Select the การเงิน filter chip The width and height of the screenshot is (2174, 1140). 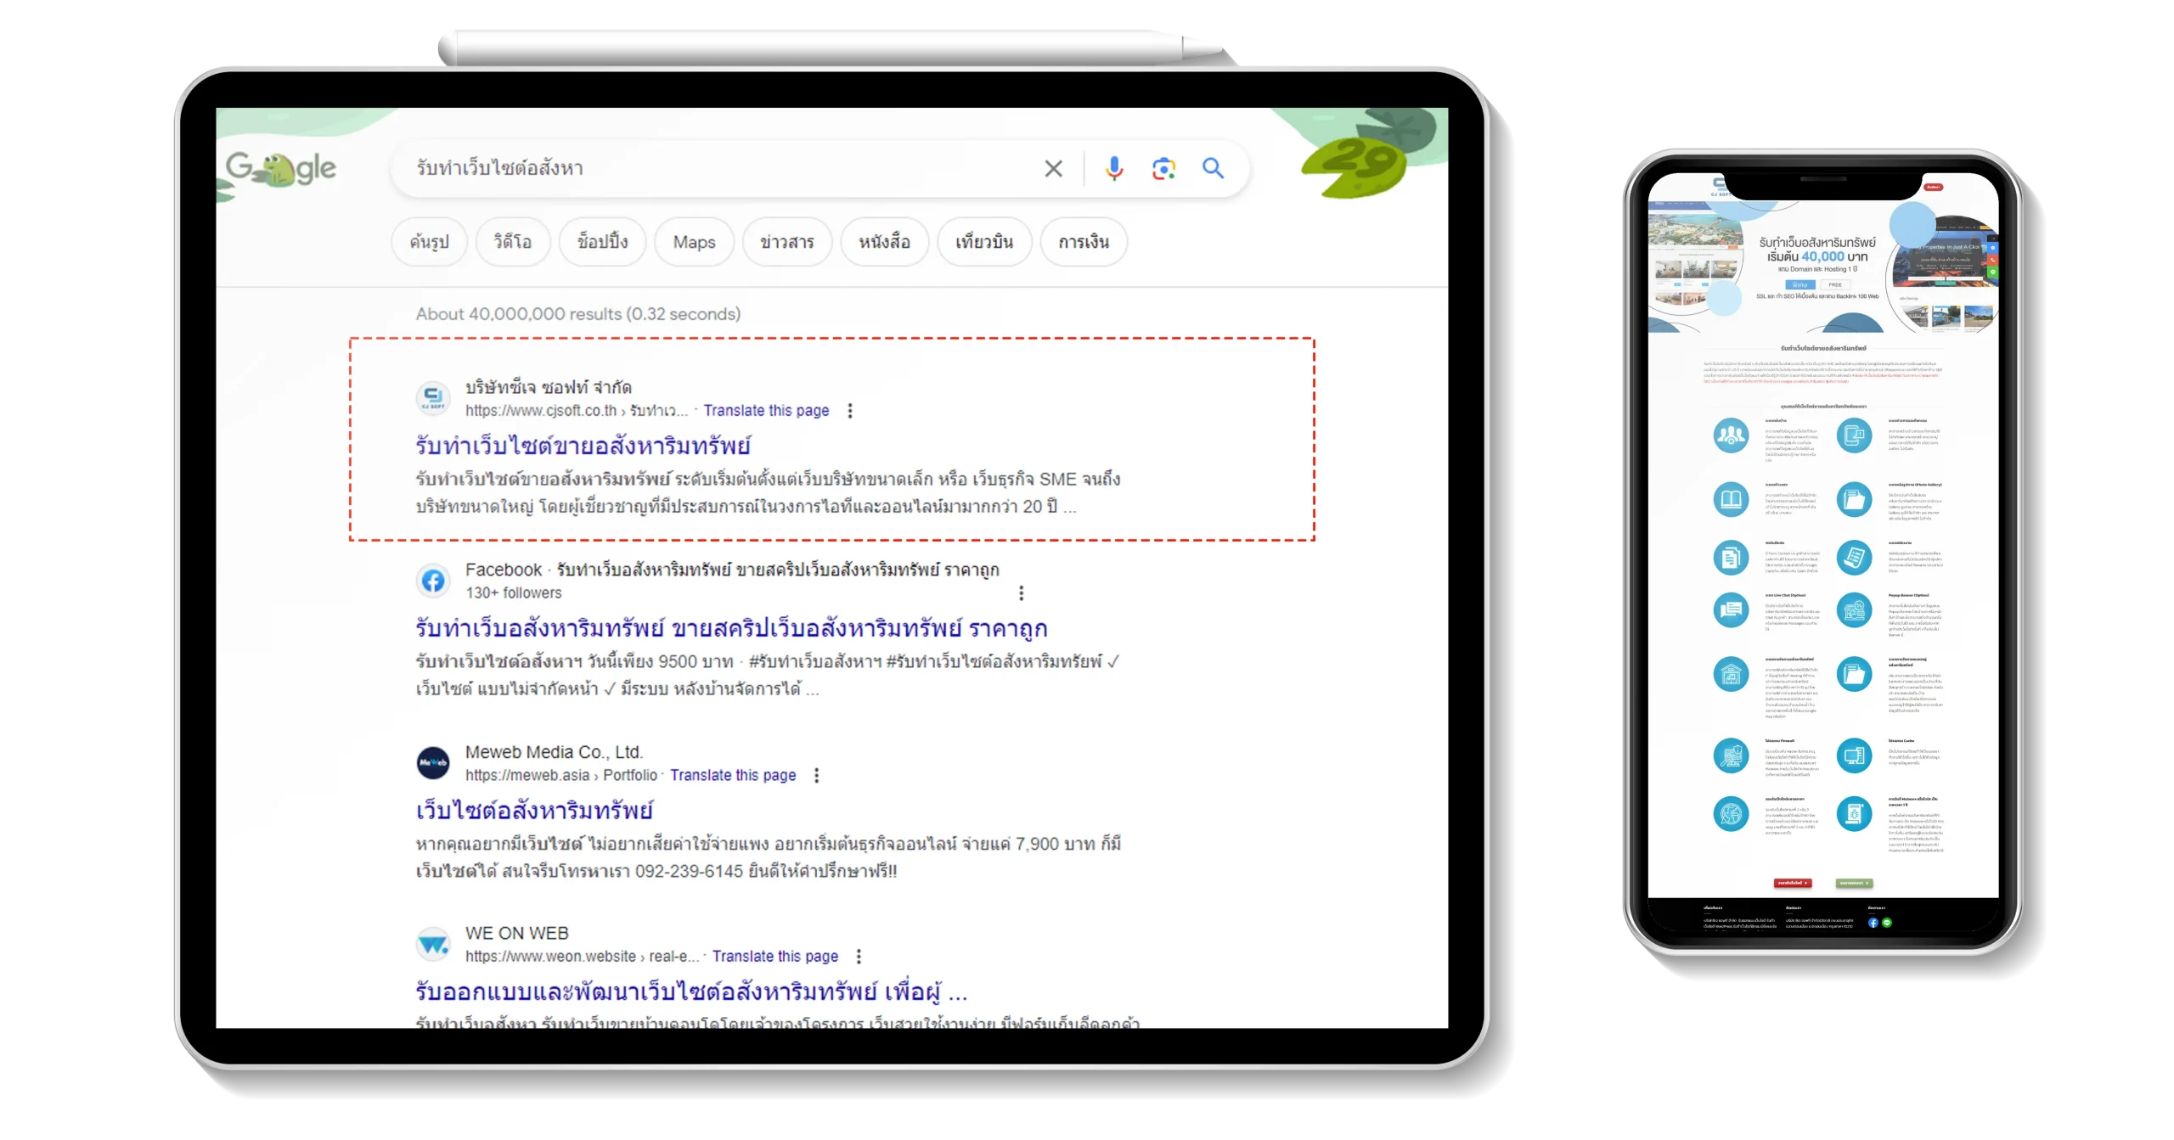[x=1084, y=242]
